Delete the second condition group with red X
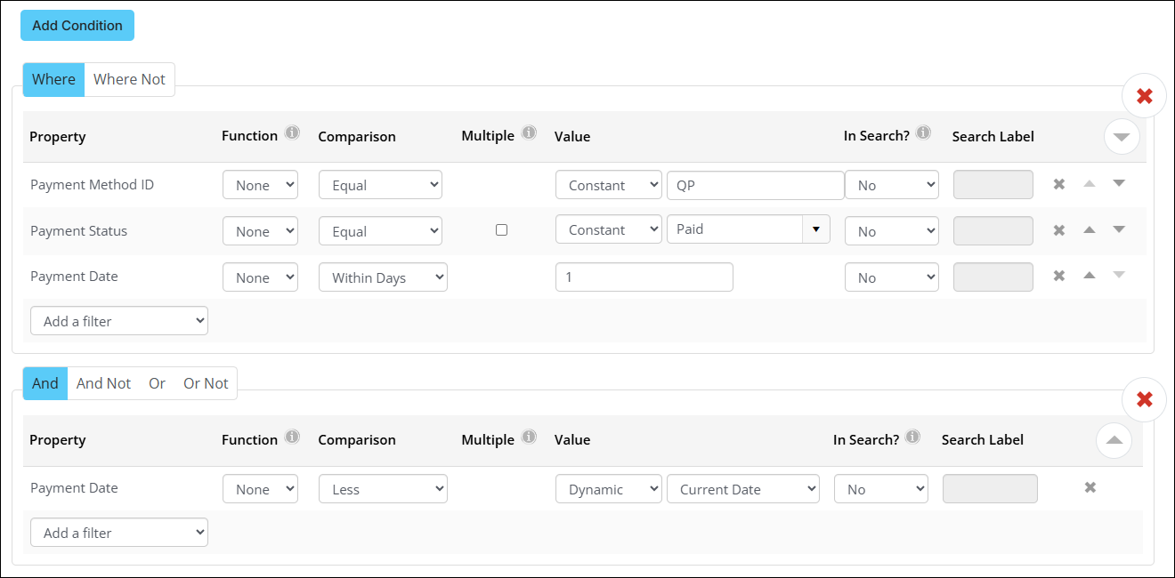 (x=1144, y=399)
